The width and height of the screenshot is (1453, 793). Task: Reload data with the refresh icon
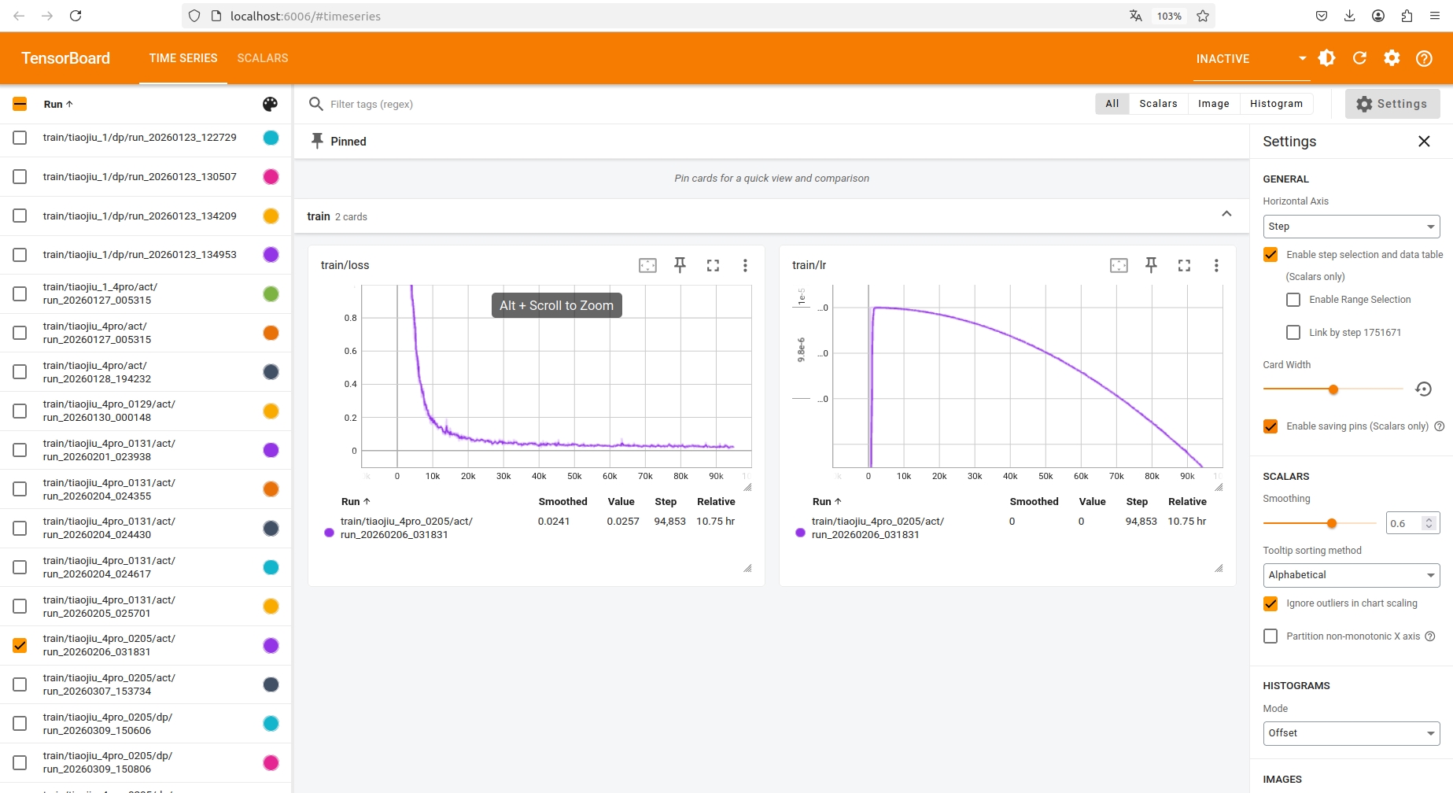1359,58
